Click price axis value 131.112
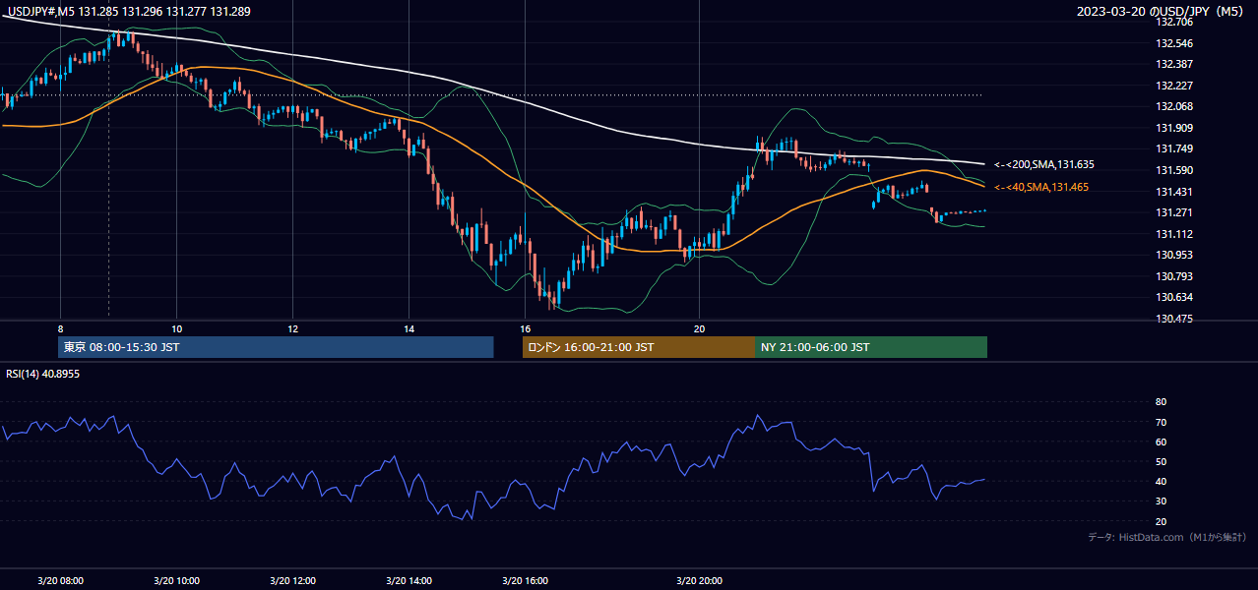The width and height of the screenshot is (1258, 590). click(1173, 234)
